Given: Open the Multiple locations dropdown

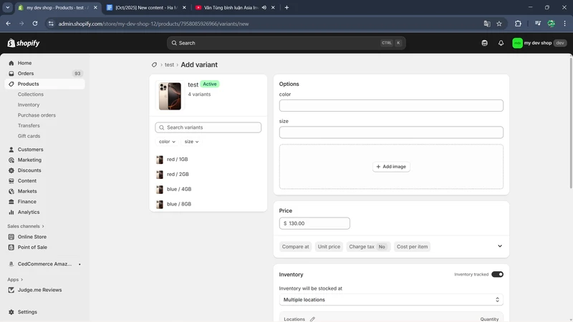Looking at the screenshot, I should (x=391, y=300).
